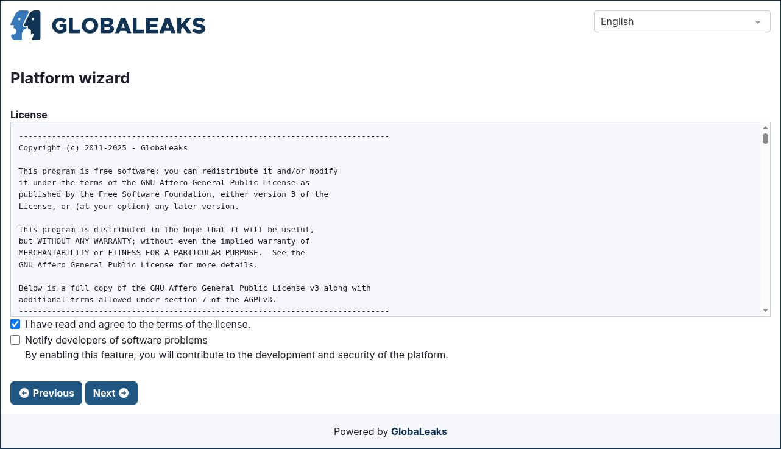Click the license text scrollbar thumb
The width and height of the screenshot is (781, 449).
tap(766, 138)
